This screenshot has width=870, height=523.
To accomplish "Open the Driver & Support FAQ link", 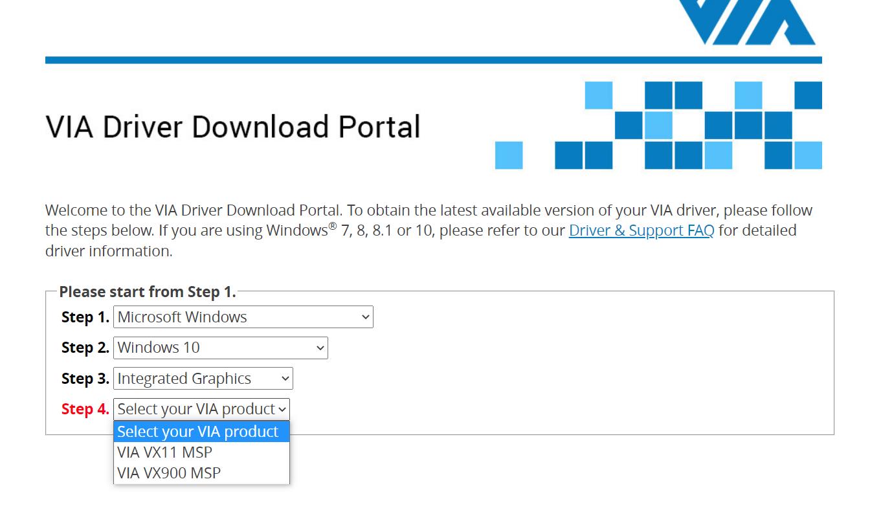I will point(641,230).
